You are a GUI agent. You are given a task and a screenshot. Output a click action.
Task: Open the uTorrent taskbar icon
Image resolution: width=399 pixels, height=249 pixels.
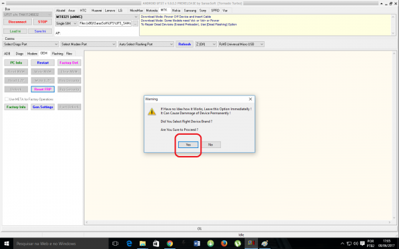coord(237,244)
